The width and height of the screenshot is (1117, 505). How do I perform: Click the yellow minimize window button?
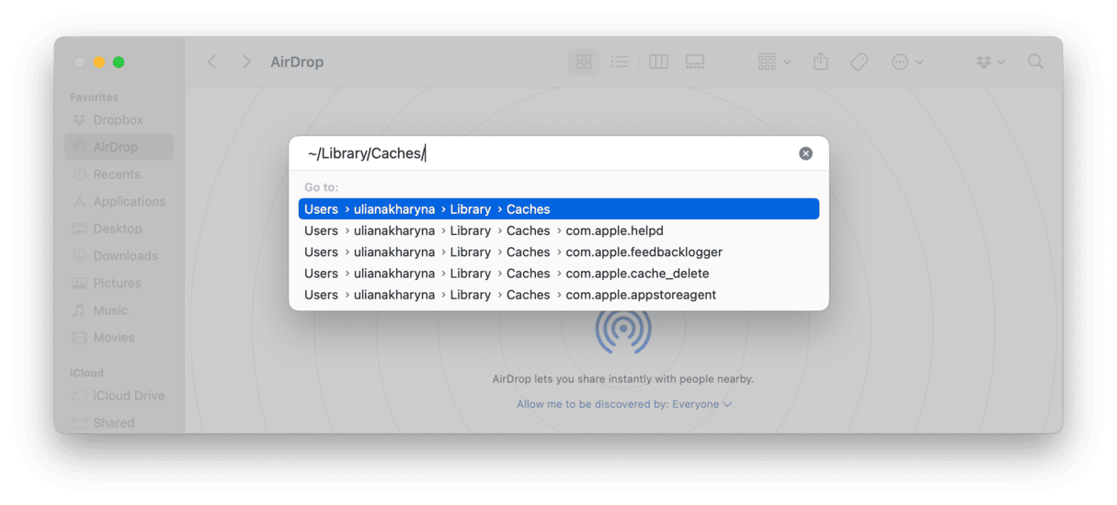click(98, 62)
